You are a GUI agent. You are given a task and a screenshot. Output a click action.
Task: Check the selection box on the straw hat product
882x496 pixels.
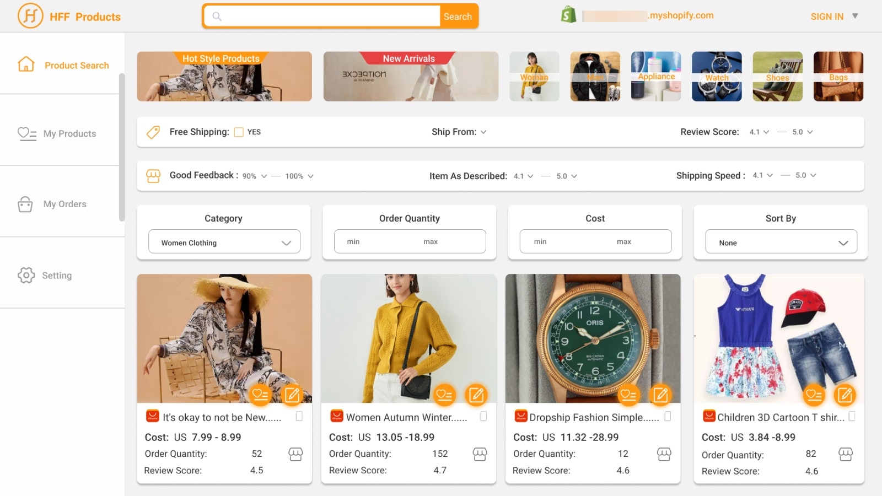[299, 416]
